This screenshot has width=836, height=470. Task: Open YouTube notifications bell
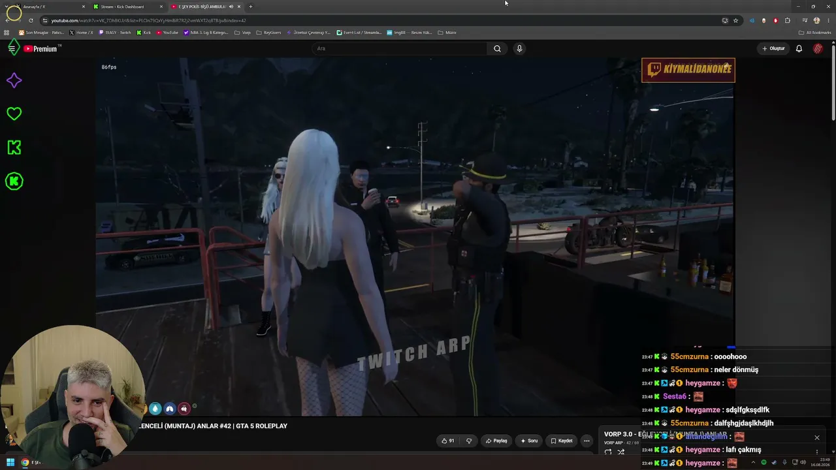tap(799, 48)
